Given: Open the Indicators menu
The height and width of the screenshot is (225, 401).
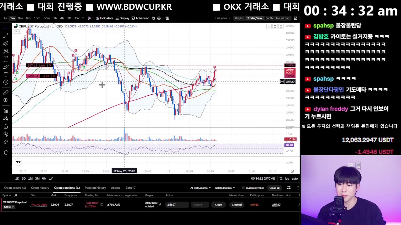Looking at the screenshot, I should coord(105,18).
